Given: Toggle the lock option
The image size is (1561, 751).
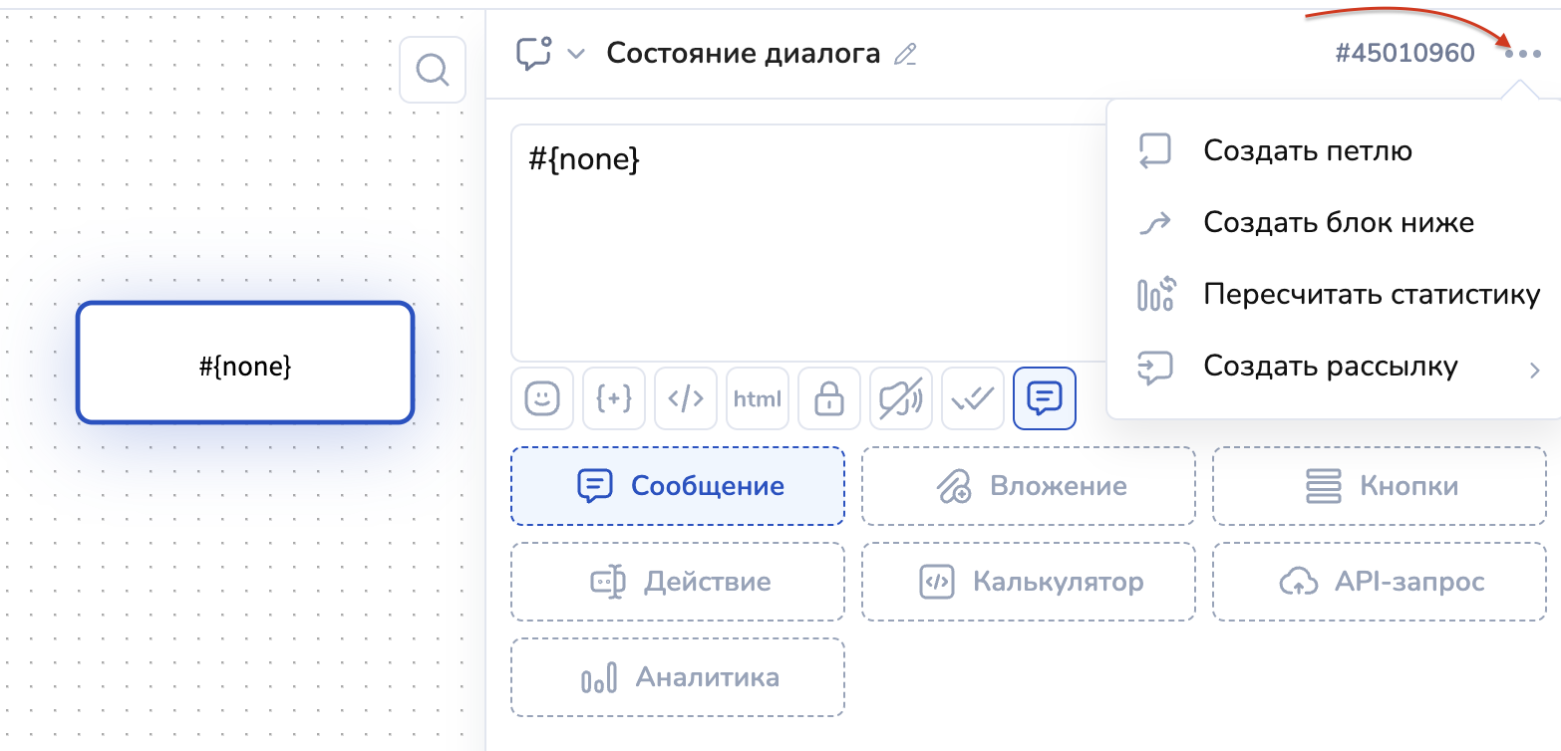Looking at the screenshot, I should point(829,398).
